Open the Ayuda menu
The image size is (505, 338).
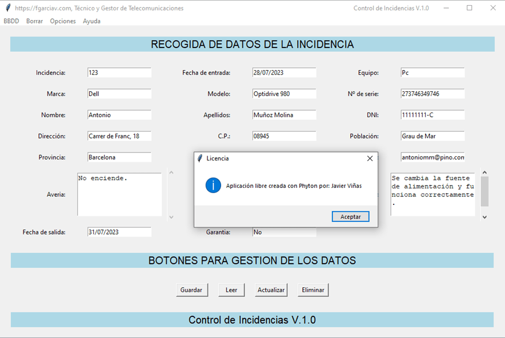91,21
